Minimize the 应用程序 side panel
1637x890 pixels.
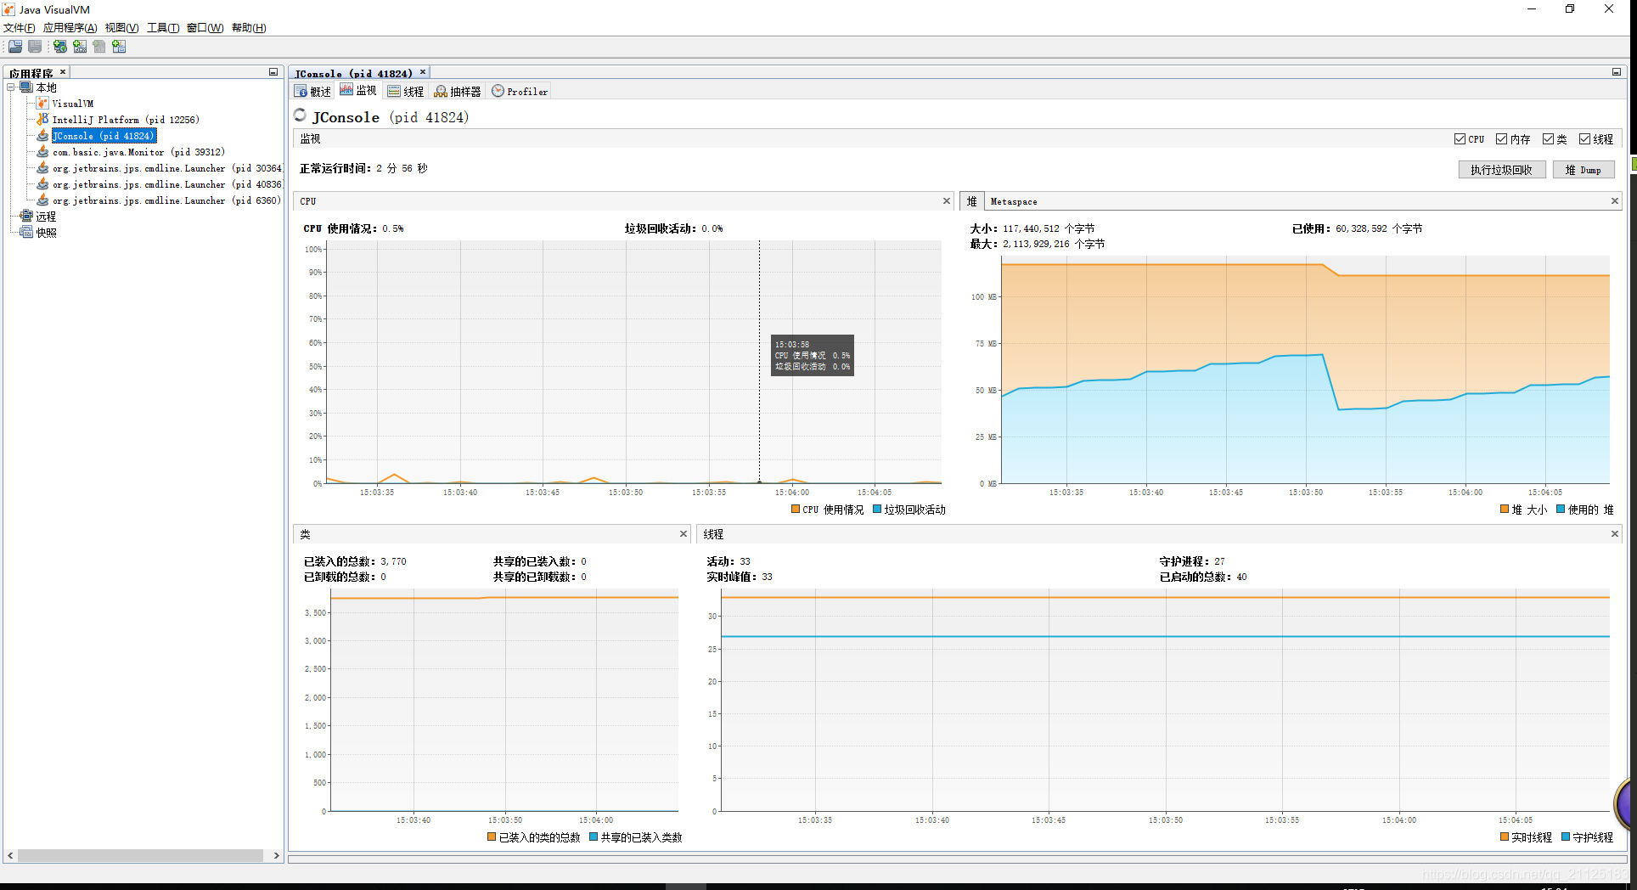tap(273, 72)
